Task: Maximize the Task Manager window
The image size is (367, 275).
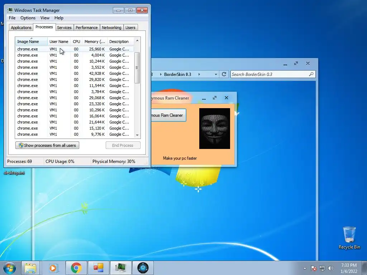Action: [130, 10]
